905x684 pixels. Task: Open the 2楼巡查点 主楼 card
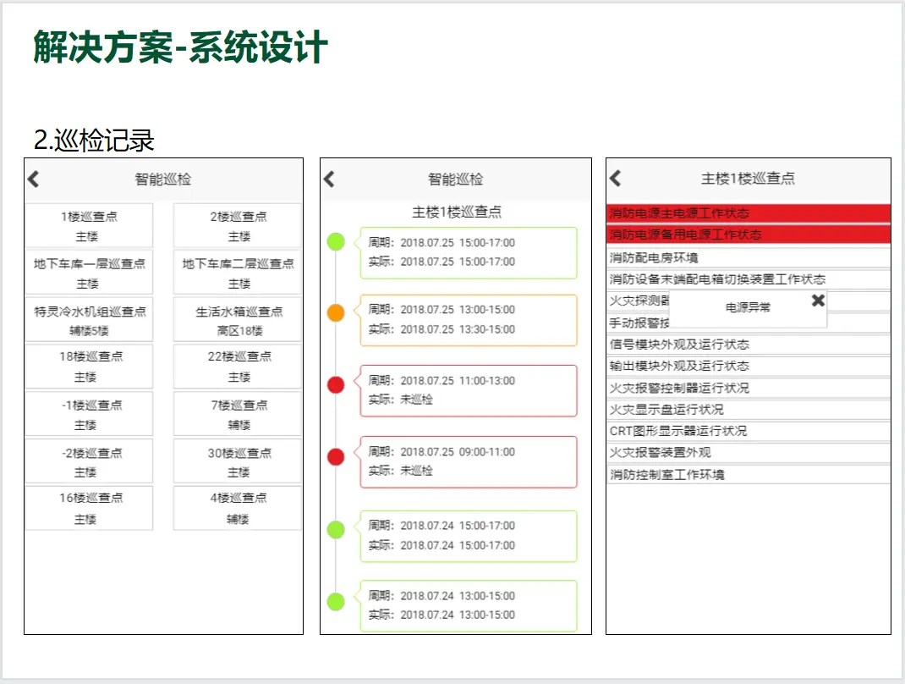point(238,225)
